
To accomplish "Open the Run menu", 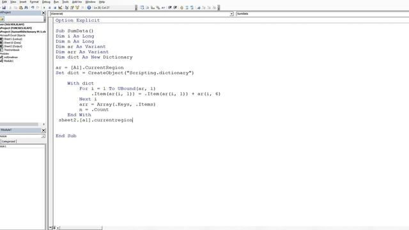I will (56, 2).
